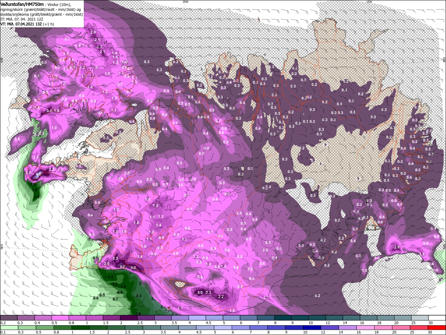Click the 0.1 label of the rain scale
The height and width of the screenshot is (335, 446).
tap(3, 333)
